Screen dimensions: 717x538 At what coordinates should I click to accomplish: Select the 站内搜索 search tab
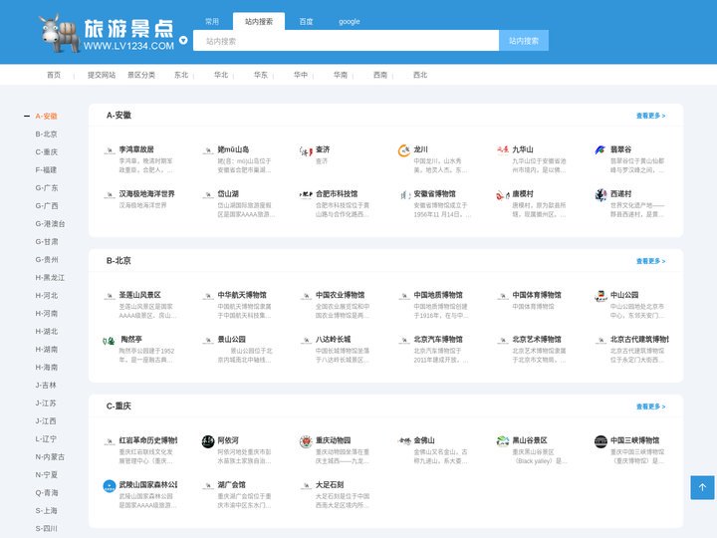point(259,22)
